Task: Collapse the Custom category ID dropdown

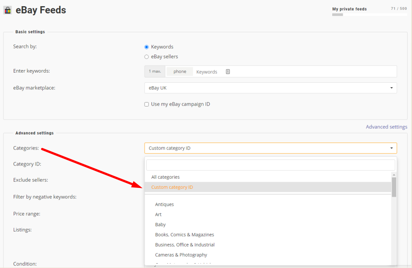Action: coord(271,148)
